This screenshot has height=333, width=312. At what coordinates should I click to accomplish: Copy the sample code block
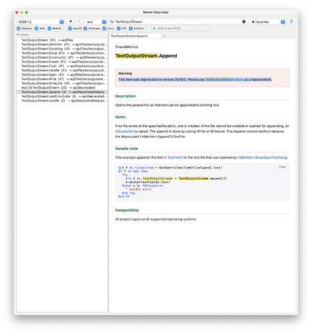pos(283,166)
